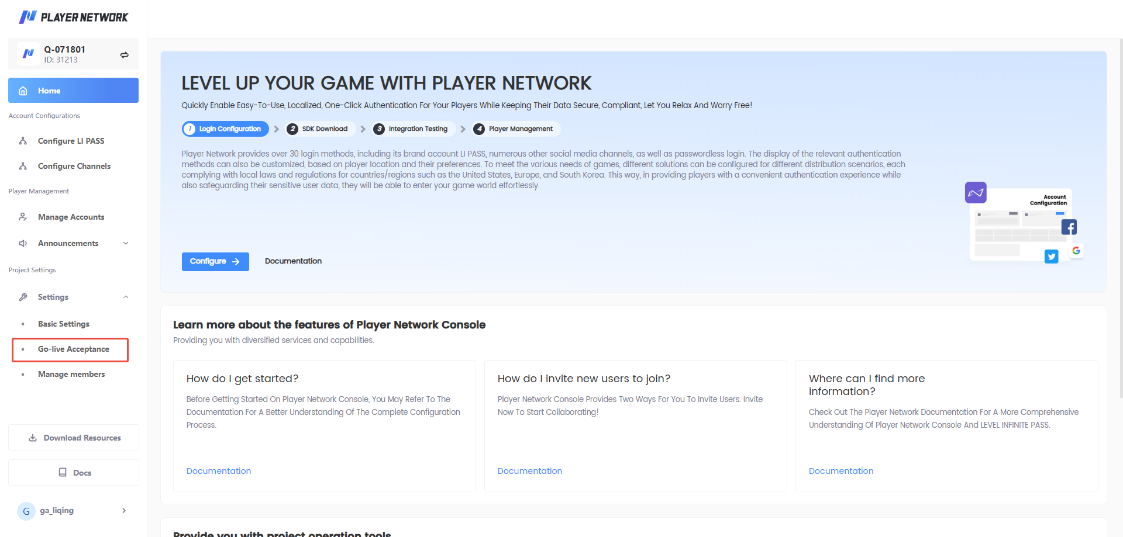Click the Home house icon
Image resolution: width=1123 pixels, height=537 pixels.
23,91
